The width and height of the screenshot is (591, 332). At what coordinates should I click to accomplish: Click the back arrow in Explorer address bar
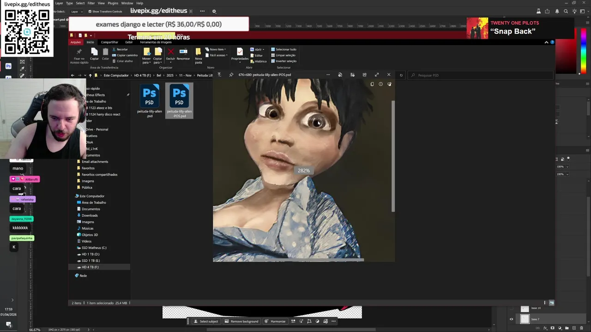[72, 75]
